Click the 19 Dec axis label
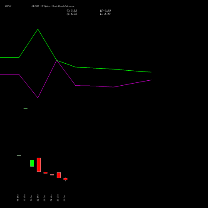208x208 pixels. tap(31, 198)
